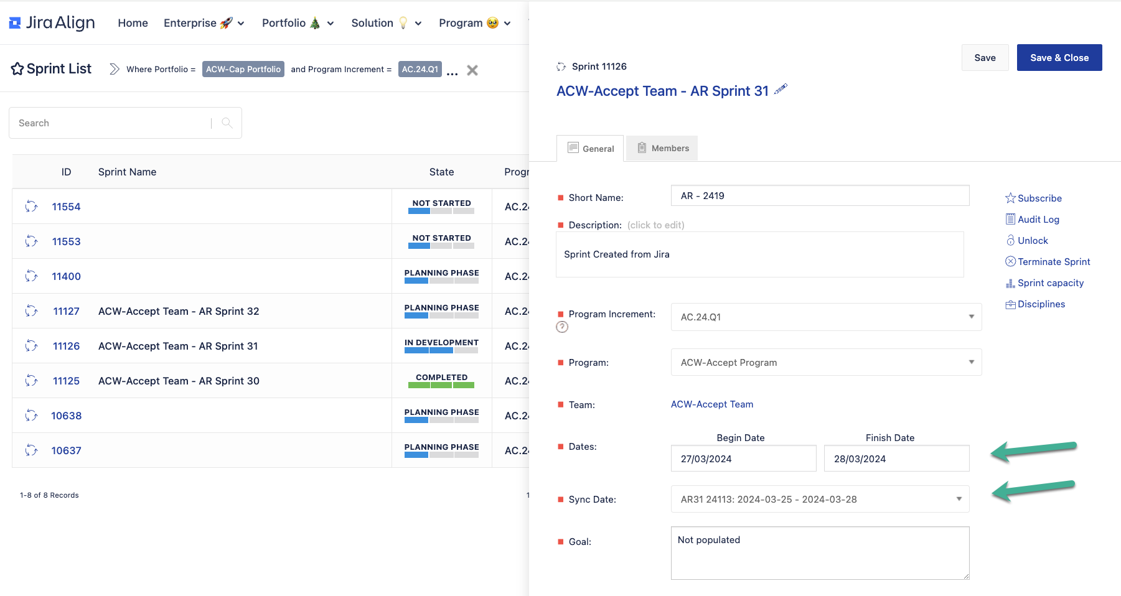Click sprint icon for row 11125
This screenshot has width=1121, height=596.
31,381
